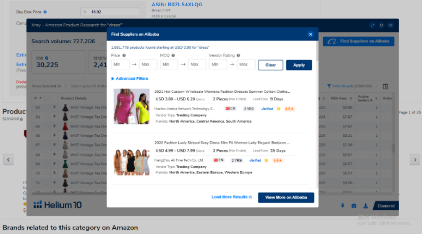Click the Xray camera screenshot icon
422x235 pixels.
(354, 205)
